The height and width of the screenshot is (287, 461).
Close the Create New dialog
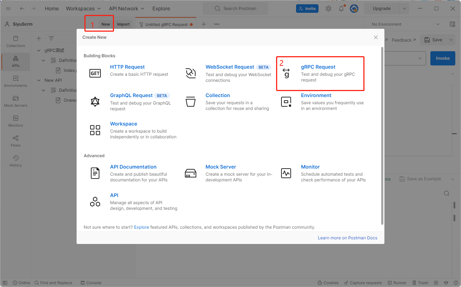[x=376, y=37]
